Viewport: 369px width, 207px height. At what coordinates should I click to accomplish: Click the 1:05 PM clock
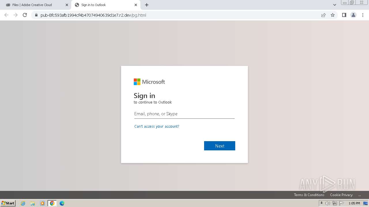point(354,203)
